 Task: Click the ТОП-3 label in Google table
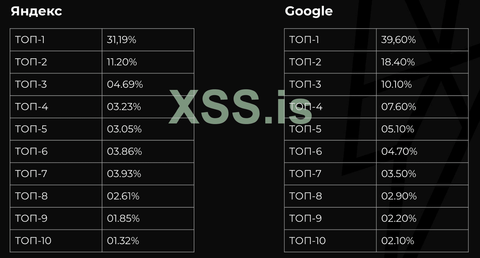tap(305, 85)
